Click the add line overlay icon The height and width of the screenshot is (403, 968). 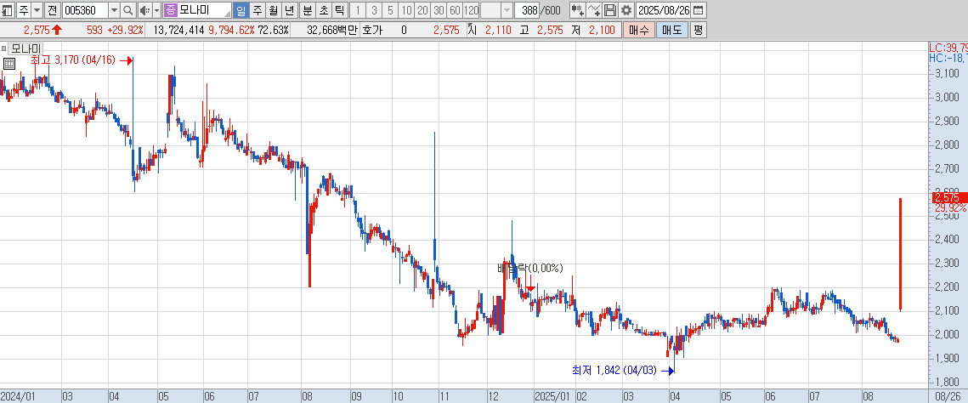(594, 10)
